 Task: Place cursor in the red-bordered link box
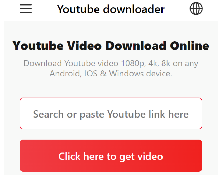(111, 113)
